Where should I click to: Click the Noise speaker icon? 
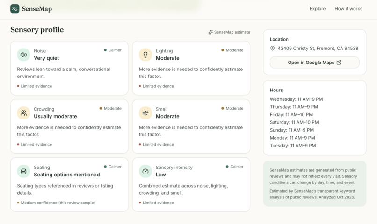point(23,55)
